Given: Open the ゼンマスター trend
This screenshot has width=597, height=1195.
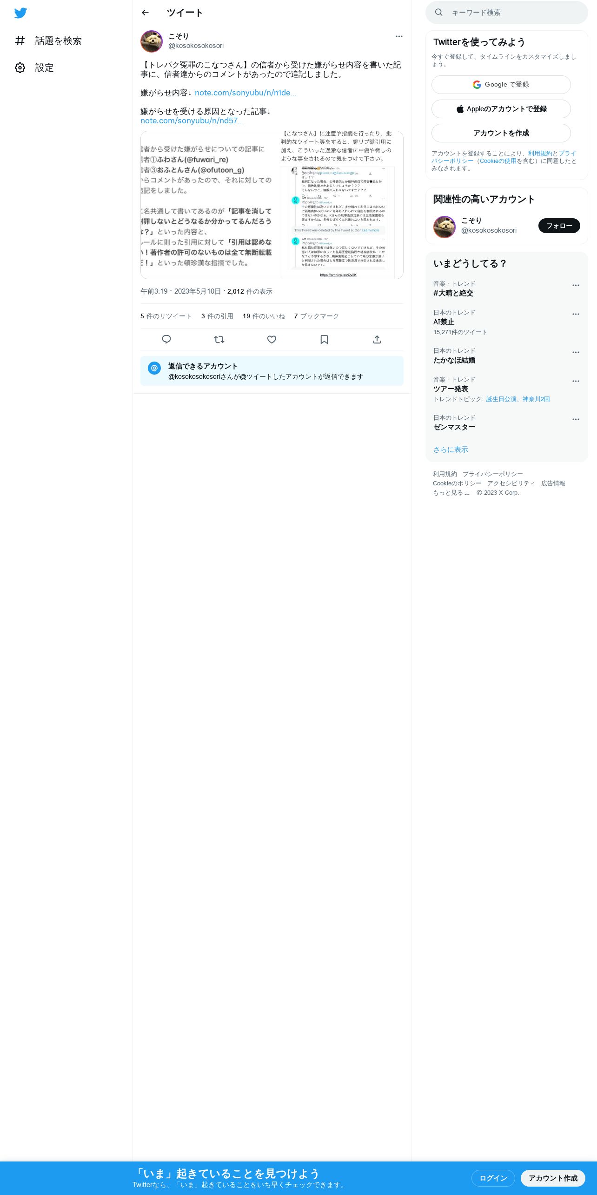Looking at the screenshot, I should 454,427.
